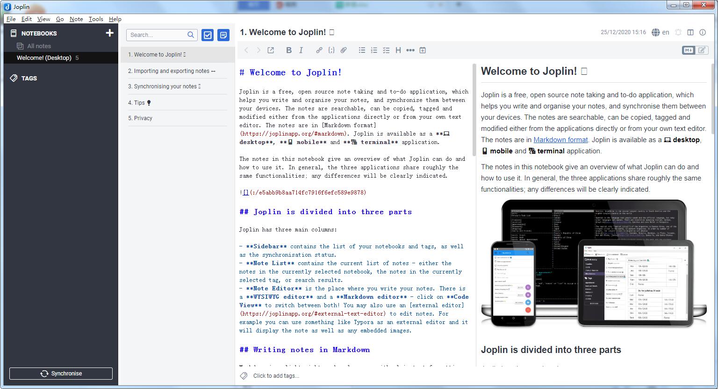Open the Markdown format link in preview

[560, 140]
